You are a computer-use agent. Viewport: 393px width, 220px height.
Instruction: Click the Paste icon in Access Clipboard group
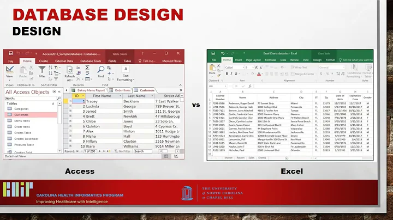[23, 70]
